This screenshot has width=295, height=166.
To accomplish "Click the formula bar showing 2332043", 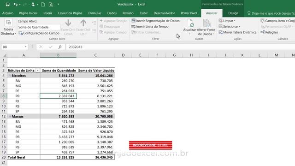I will coord(180,47).
